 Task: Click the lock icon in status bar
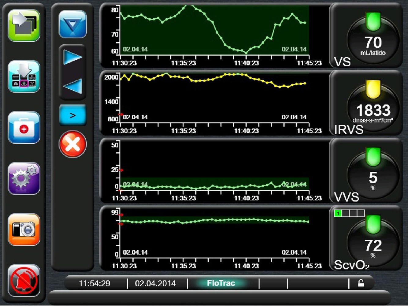click(x=361, y=283)
